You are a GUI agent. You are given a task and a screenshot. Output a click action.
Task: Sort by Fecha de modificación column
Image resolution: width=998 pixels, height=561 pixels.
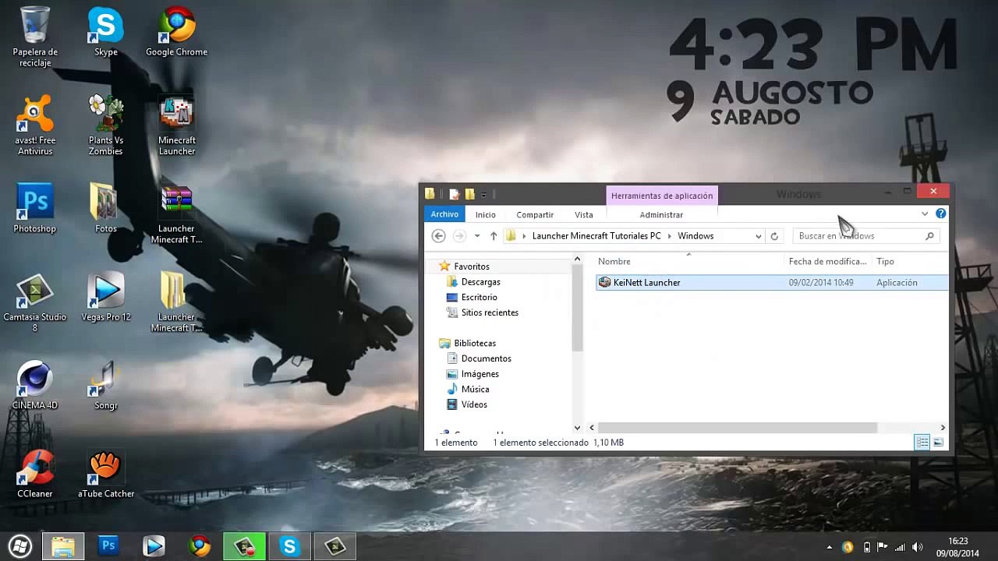(828, 261)
